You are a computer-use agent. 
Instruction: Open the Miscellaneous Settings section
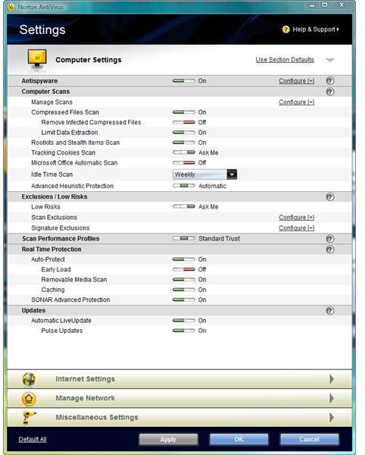click(x=179, y=418)
